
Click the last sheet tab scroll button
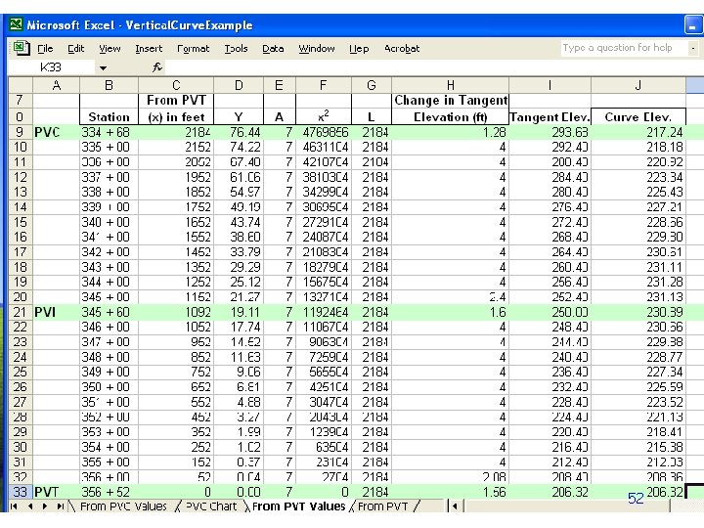[61, 506]
